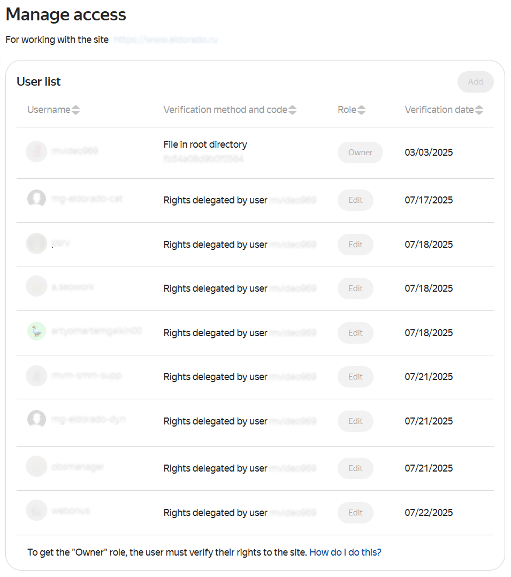Image resolution: width=511 pixels, height=577 pixels.
Task: Click the avatar in the Owner row
Action: (x=36, y=151)
